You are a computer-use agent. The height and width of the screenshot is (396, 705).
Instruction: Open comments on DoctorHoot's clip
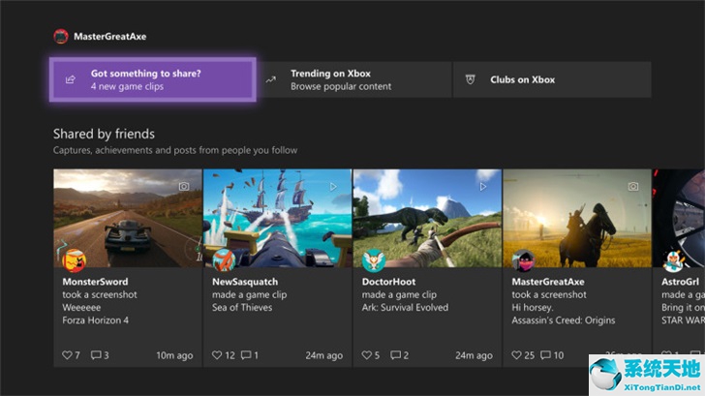click(x=395, y=355)
